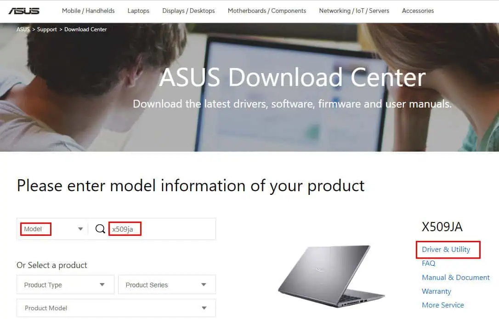Open the Displays / Desktops menu
Viewport: 499px width, 319px height.
point(188,11)
